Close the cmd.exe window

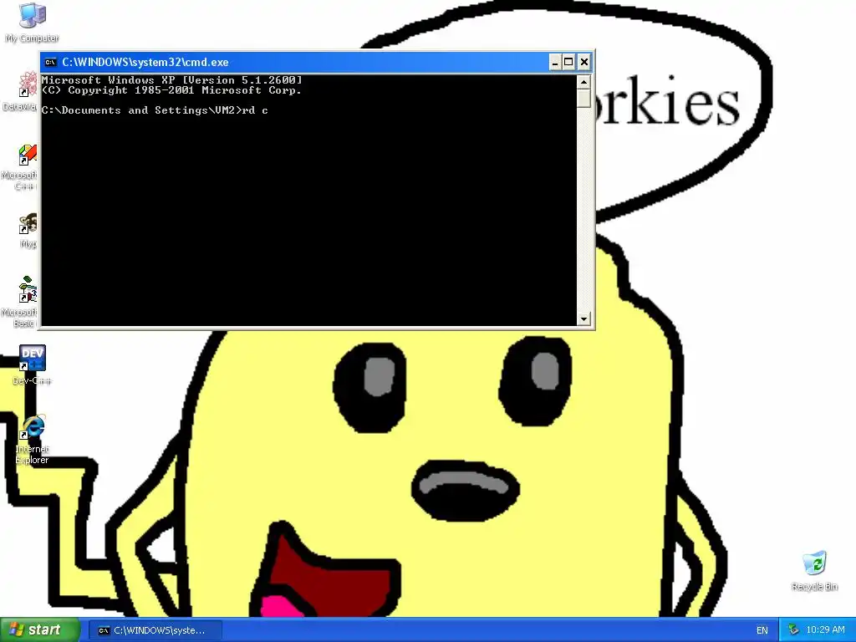click(583, 62)
